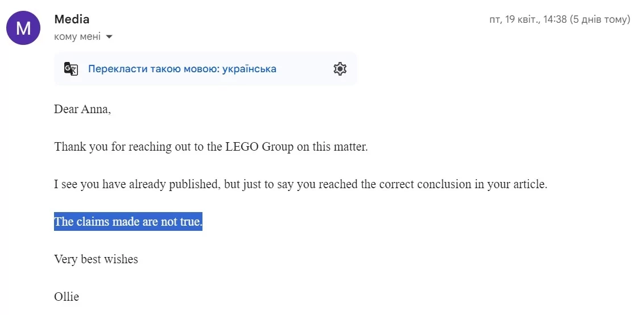Click the sender name "Media"
Screen dimensions: 637x315
72,19
